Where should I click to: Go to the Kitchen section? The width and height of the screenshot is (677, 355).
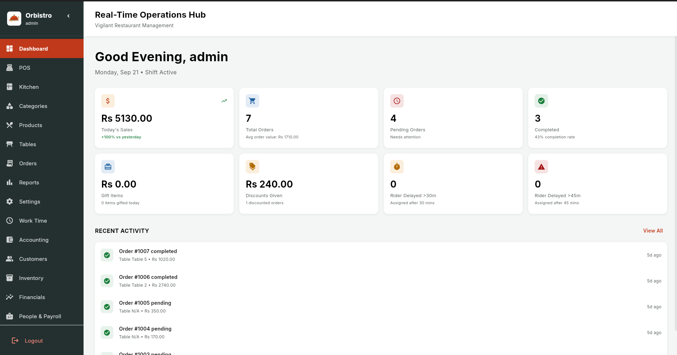42,87
